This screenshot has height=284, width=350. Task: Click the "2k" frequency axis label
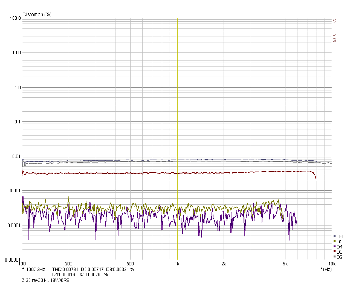click(224, 264)
